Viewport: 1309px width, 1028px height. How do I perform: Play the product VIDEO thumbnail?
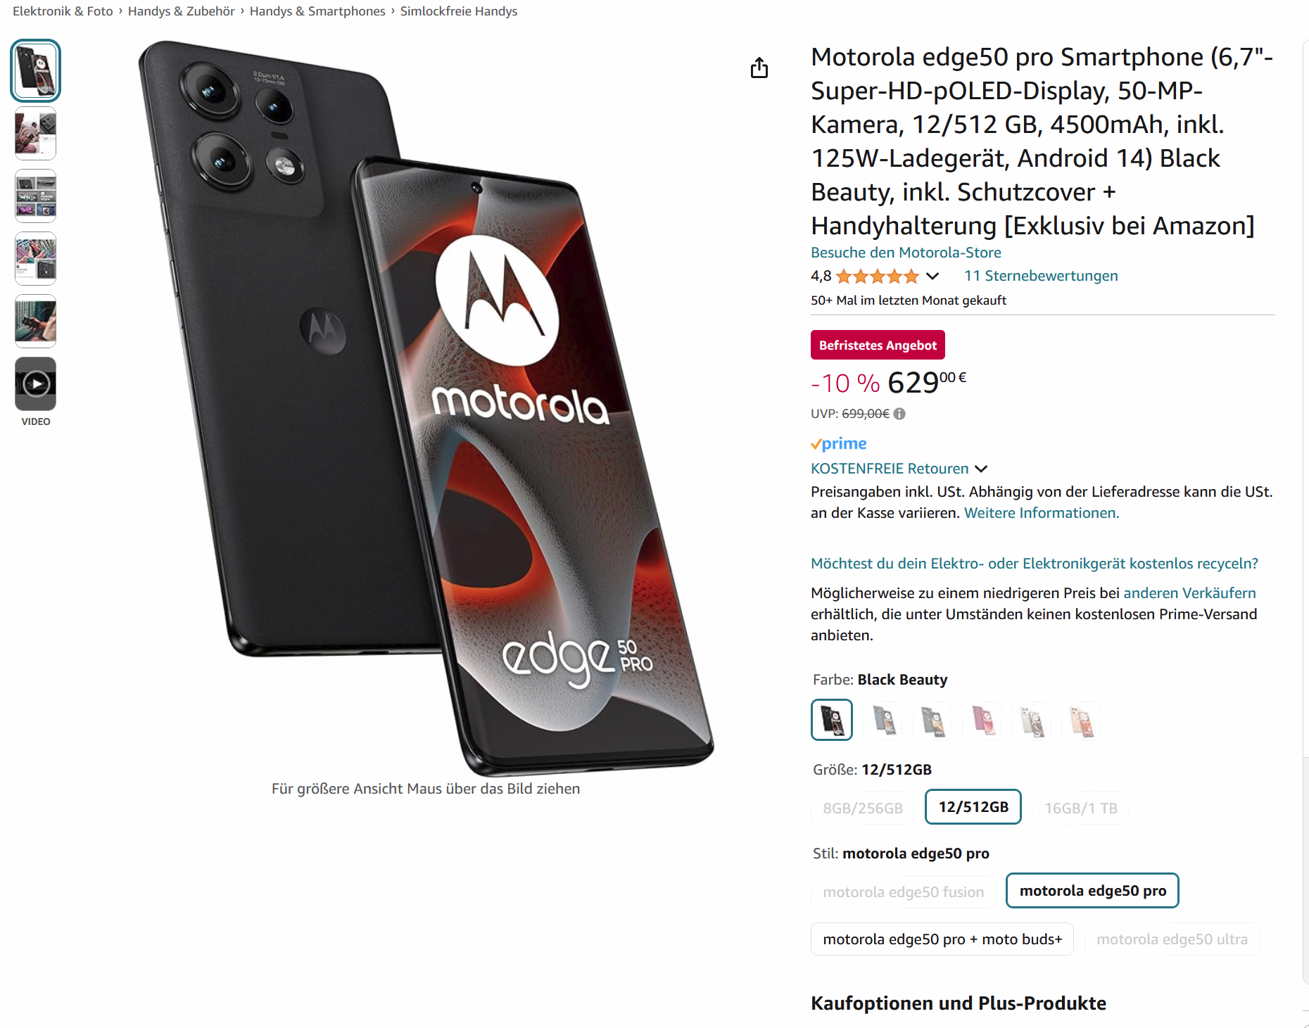click(36, 384)
